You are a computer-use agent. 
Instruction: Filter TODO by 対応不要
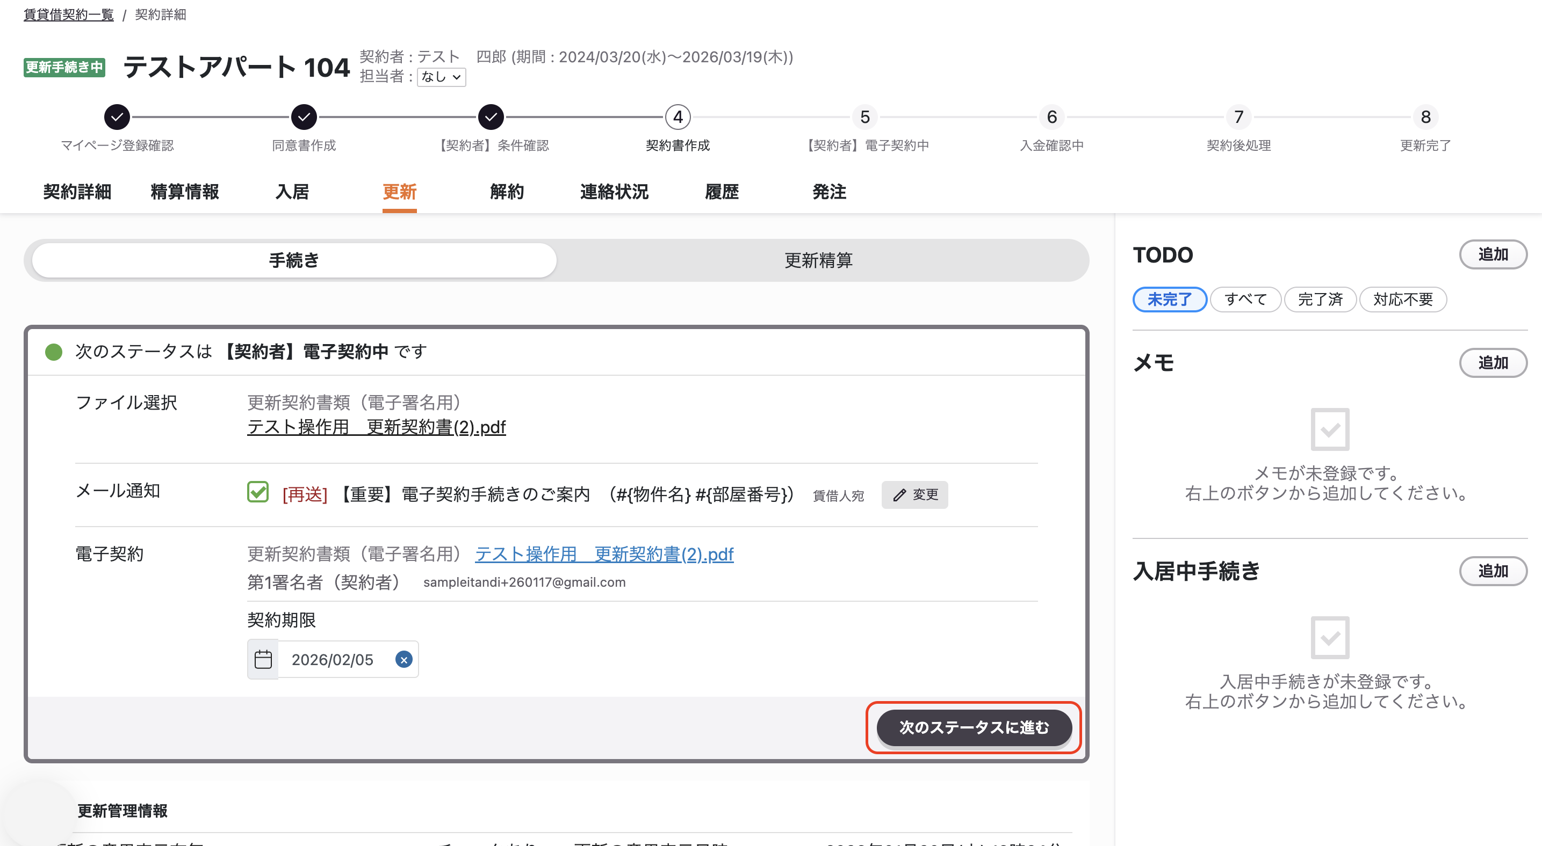1402,300
